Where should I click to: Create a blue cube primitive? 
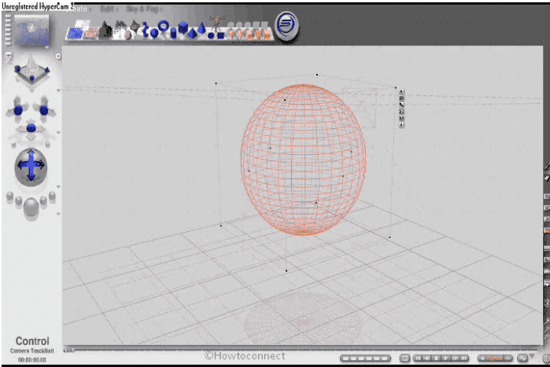(183, 28)
